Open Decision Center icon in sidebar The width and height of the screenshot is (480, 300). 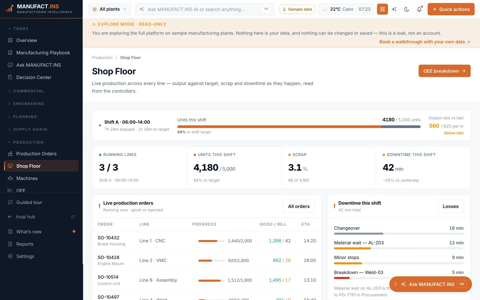pos(10,77)
